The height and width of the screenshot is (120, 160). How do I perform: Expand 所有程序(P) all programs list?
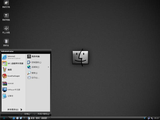point(15,109)
